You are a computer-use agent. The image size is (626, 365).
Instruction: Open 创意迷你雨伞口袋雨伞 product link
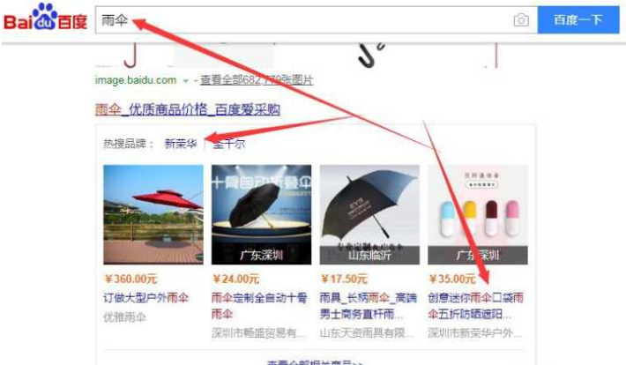(x=475, y=306)
